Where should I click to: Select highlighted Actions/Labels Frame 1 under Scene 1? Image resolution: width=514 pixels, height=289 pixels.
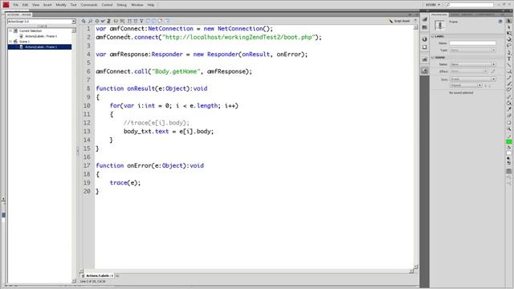coord(39,47)
